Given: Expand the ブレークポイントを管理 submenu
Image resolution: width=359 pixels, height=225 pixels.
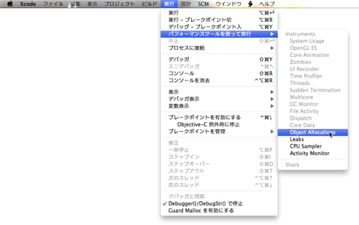Looking at the screenshot, I should [219, 132].
